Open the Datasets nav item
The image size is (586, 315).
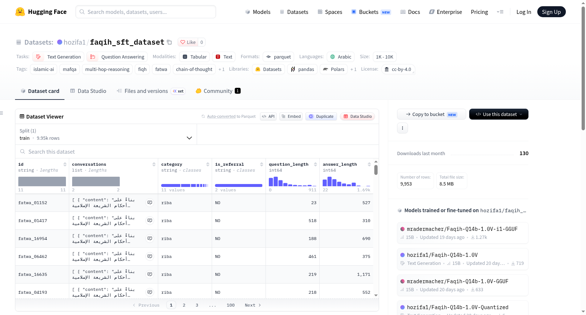point(294,12)
